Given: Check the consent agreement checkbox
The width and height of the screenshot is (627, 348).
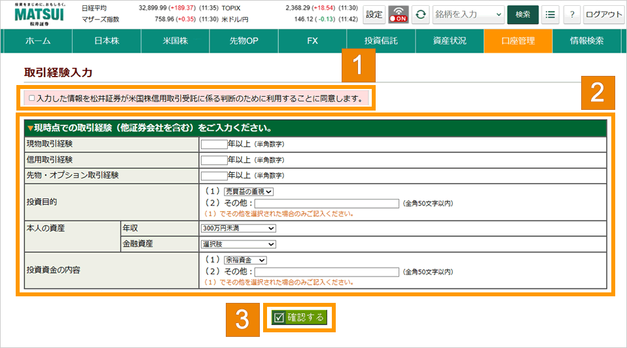Looking at the screenshot, I should click(x=32, y=99).
